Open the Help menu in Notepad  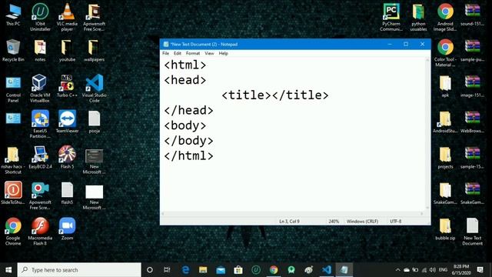click(223, 53)
